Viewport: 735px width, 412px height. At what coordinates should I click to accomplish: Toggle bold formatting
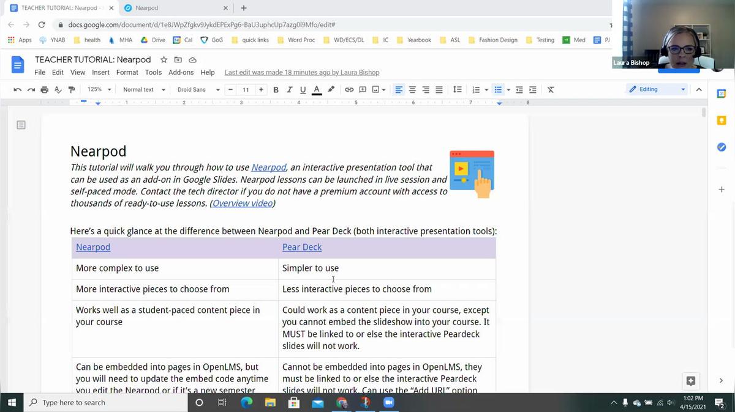tap(276, 90)
